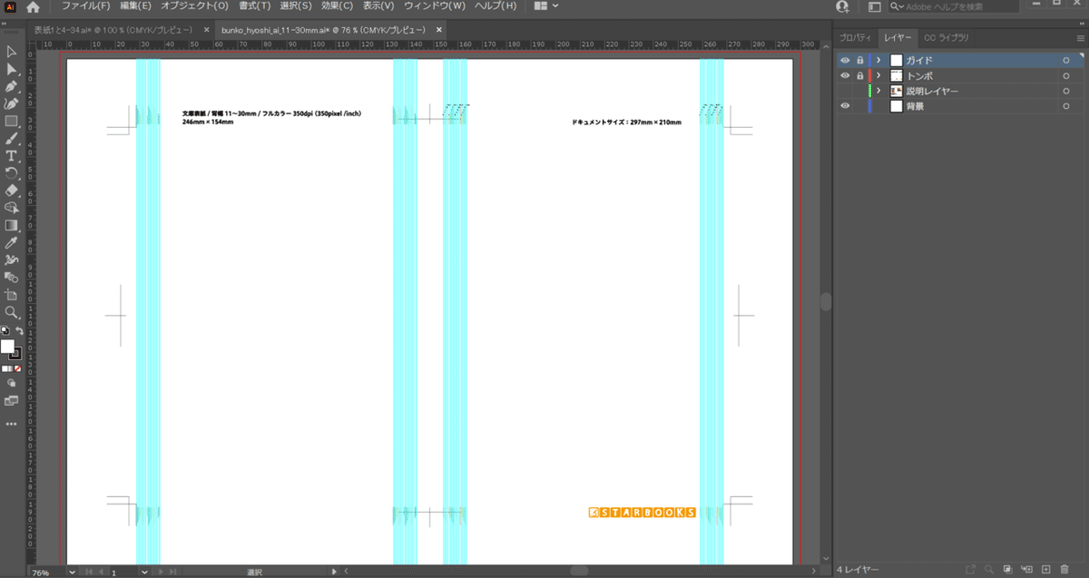Create new sublayer icon in Layers panel

point(1026,569)
